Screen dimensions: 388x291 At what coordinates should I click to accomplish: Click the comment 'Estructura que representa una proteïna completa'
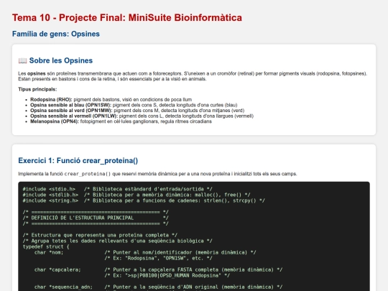pyautogui.click(x=100, y=235)
